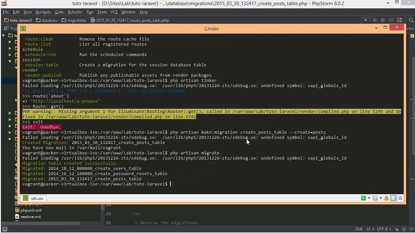Open the Tools menu

coord(102,12)
